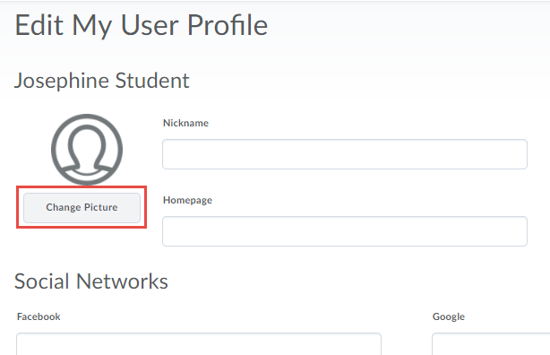Click the default profile avatar image
Viewport: 550px width, 355px height.
coord(87,149)
